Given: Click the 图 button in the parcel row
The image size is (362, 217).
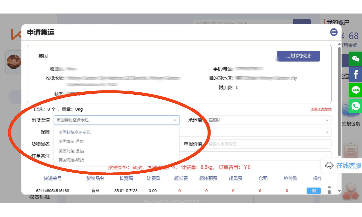Looking at the screenshot, I should [x=314, y=191].
